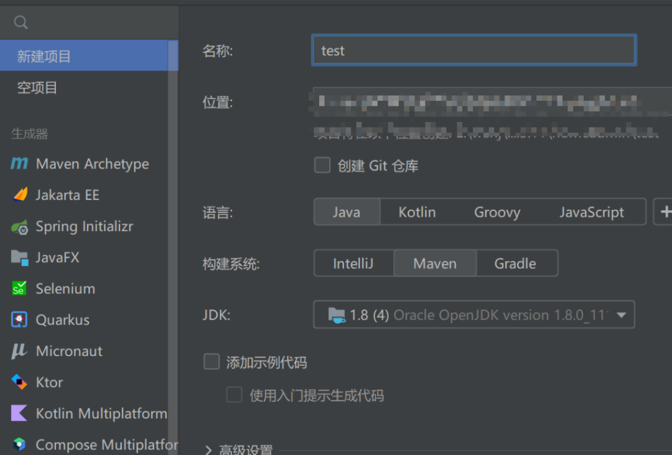Click the JDK label

[217, 315]
